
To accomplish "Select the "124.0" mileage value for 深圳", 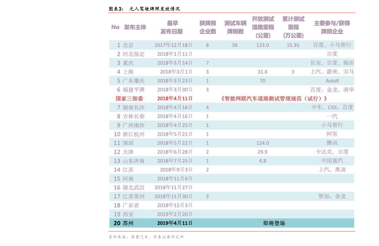I will pos(263,143).
